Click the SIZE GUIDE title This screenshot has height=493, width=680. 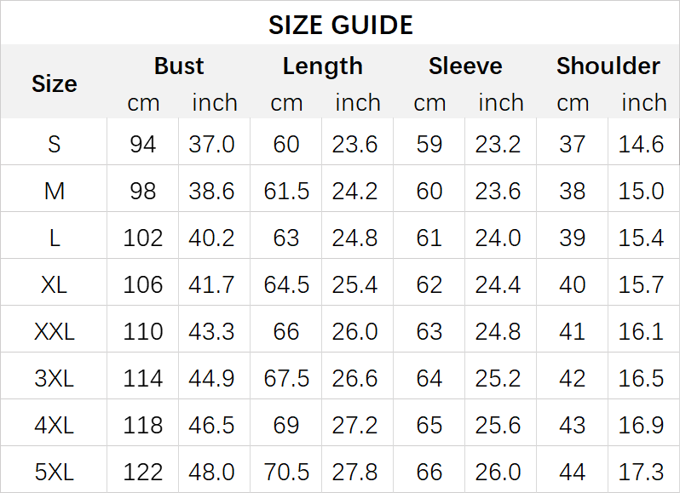340,25
